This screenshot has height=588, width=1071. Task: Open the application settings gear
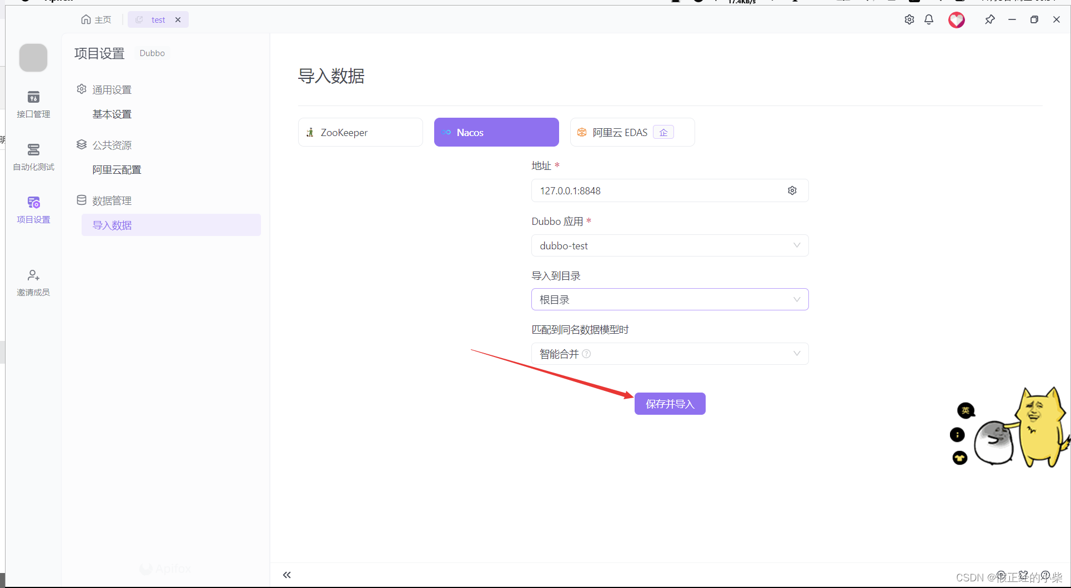909,19
